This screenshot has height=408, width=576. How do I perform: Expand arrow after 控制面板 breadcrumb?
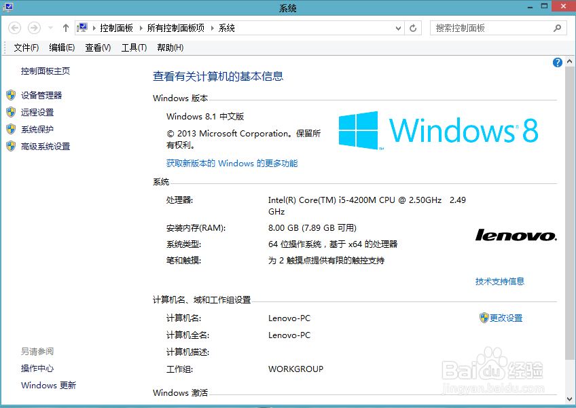[141, 28]
